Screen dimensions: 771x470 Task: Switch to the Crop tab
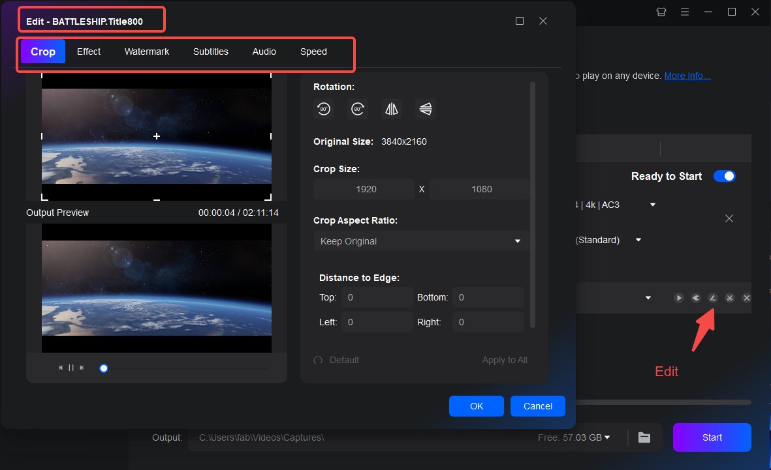coord(43,51)
